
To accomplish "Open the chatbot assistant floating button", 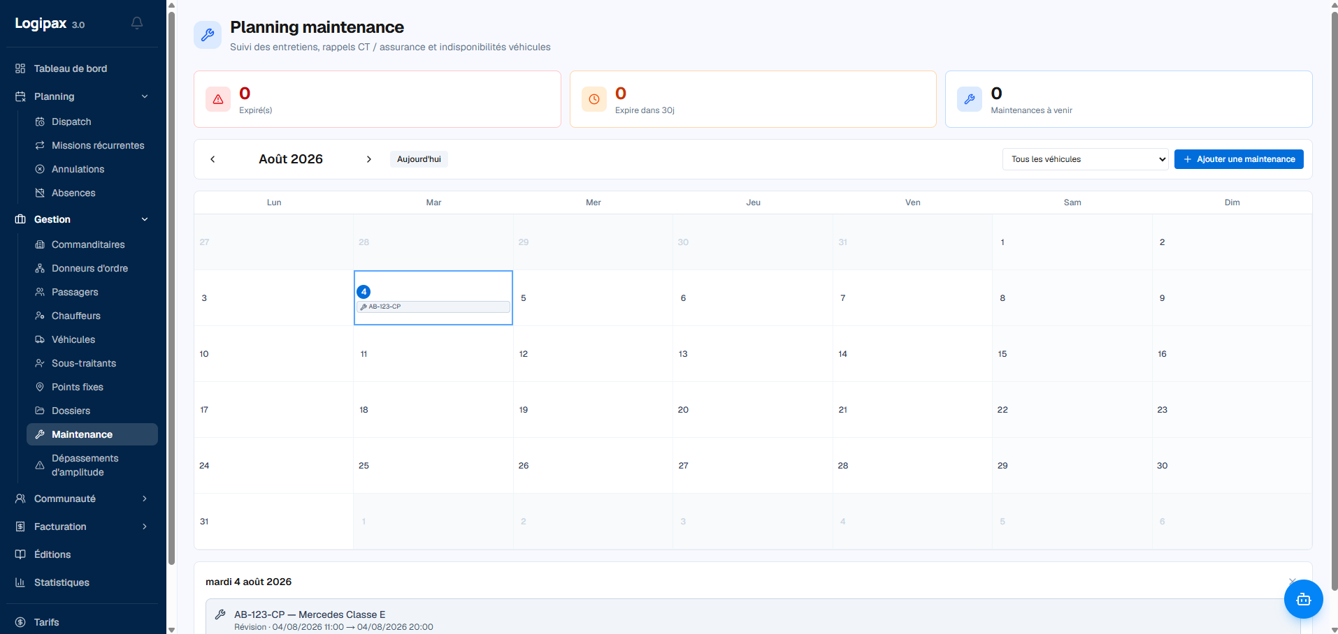I will [x=1303, y=599].
